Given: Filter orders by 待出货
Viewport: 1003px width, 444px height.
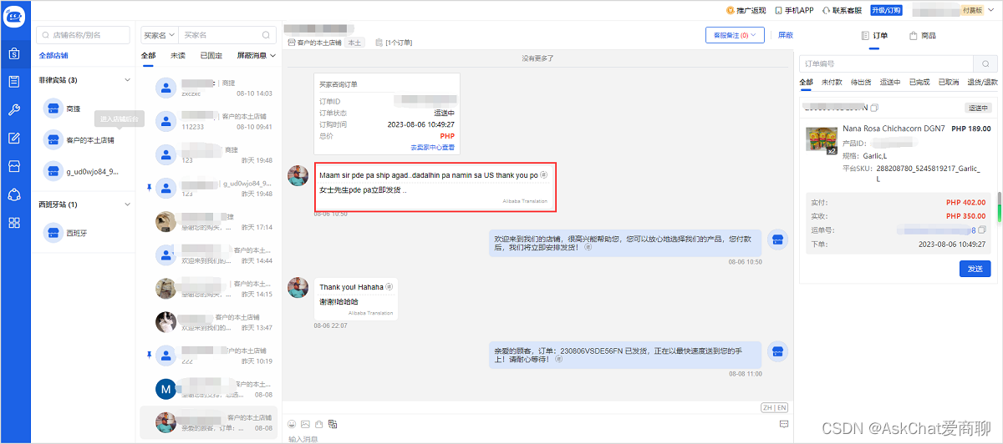Looking at the screenshot, I should pyautogui.click(x=860, y=82).
